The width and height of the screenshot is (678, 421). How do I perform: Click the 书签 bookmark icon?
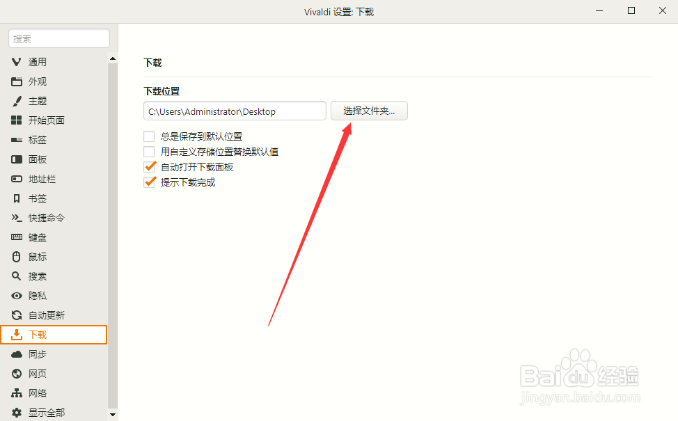point(17,198)
